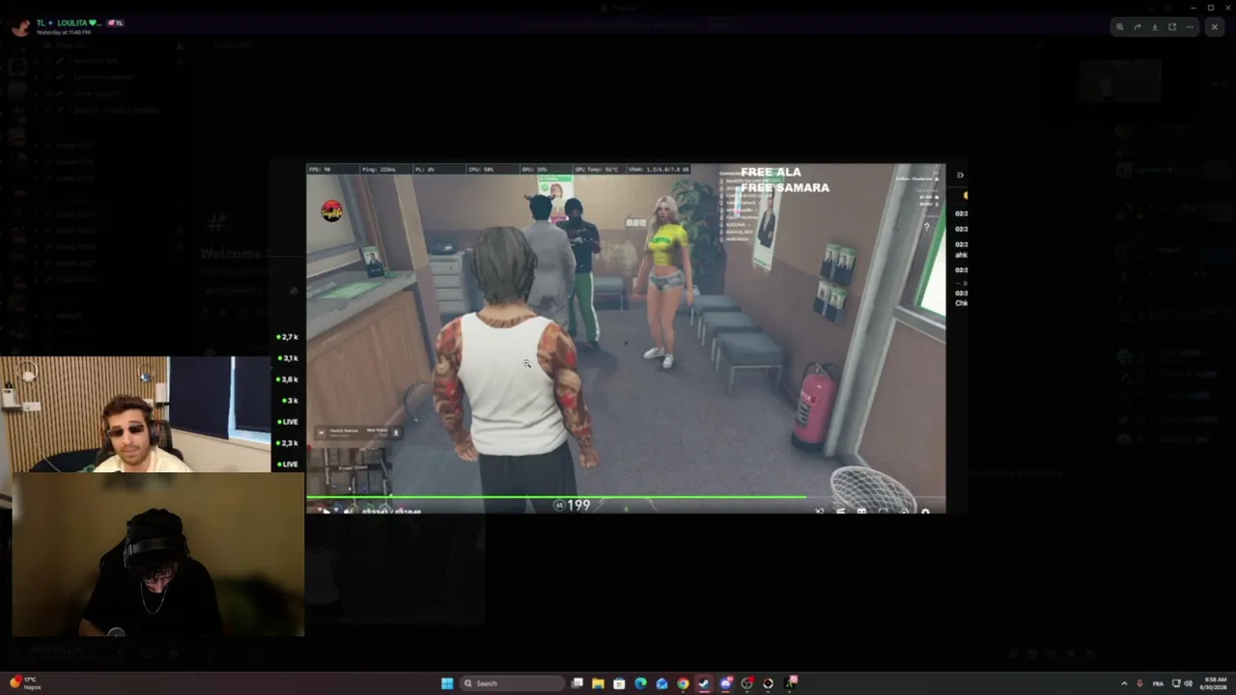Open Microsoft Store from the taskbar
This screenshot has width=1236, height=695.
(x=620, y=683)
